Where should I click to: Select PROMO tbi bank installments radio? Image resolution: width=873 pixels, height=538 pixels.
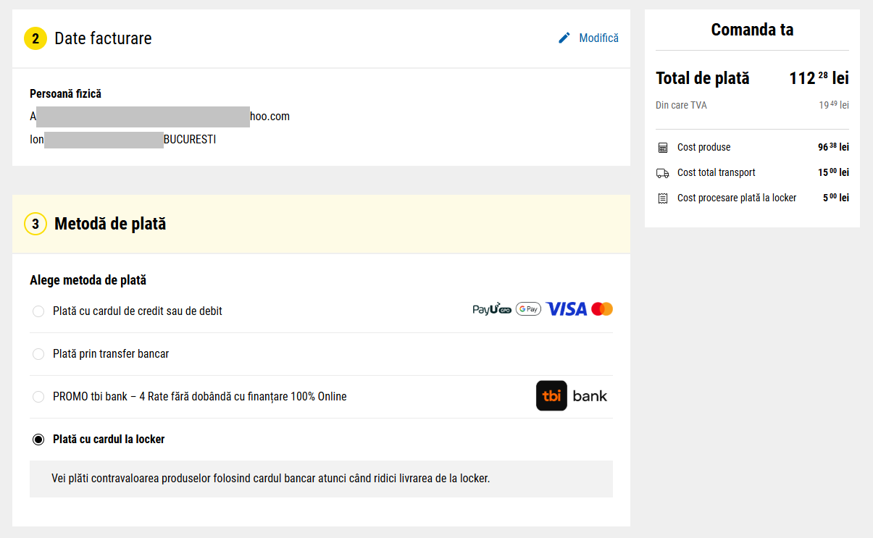click(x=38, y=397)
